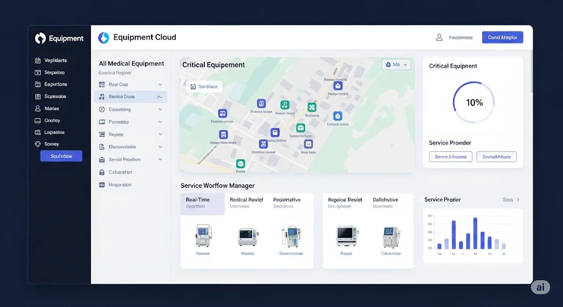Click the All Medical Equipment heading
The image size is (563, 307).
coord(131,64)
